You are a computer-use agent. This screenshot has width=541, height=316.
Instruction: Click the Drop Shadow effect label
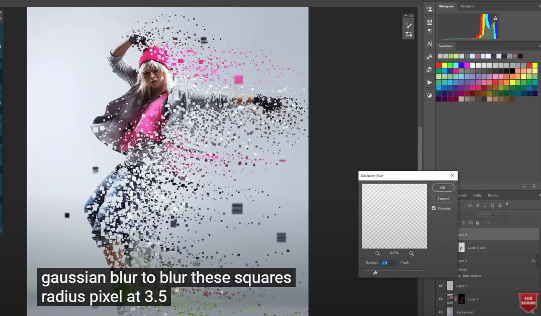tap(472, 276)
